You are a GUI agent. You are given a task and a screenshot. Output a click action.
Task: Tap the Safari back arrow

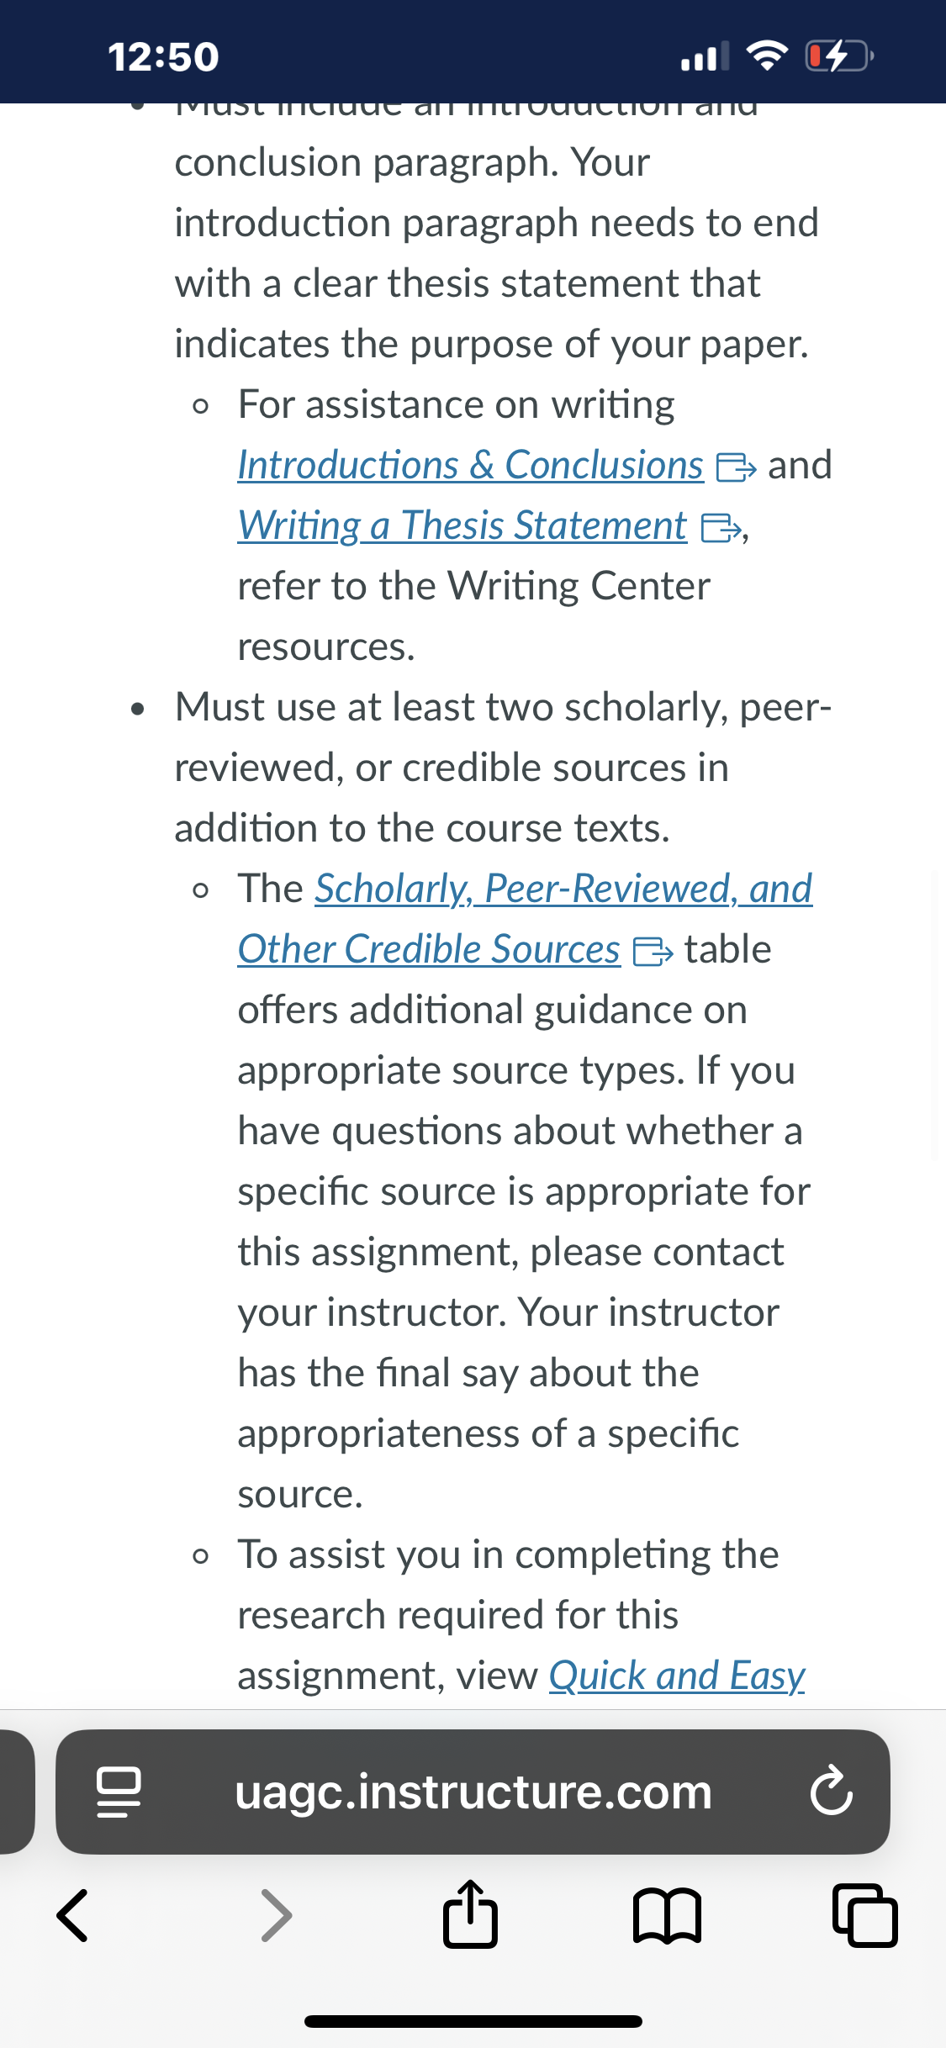click(x=72, y=1916)
